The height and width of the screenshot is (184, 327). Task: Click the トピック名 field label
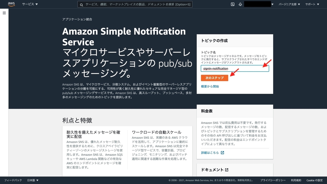[x=208, y=52]
